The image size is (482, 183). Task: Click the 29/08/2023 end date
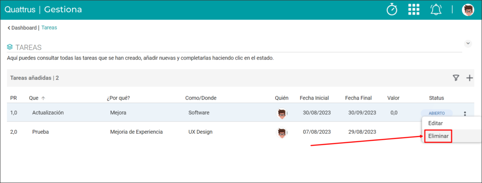(x=362, y=132)
